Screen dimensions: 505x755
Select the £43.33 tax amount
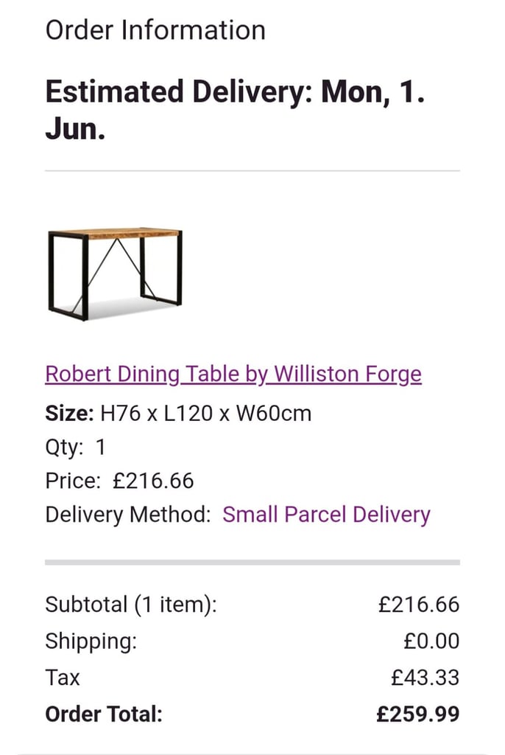[x=425, y=678]
